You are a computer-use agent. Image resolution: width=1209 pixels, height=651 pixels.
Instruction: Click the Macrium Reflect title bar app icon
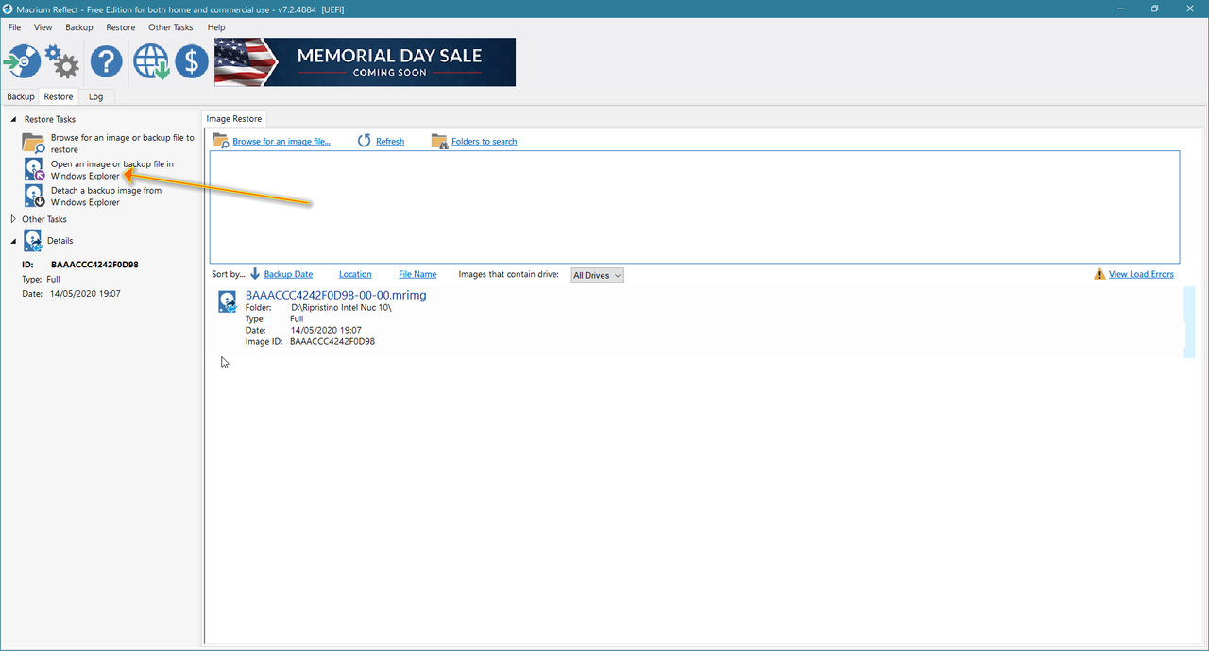[x=9, y=9]
